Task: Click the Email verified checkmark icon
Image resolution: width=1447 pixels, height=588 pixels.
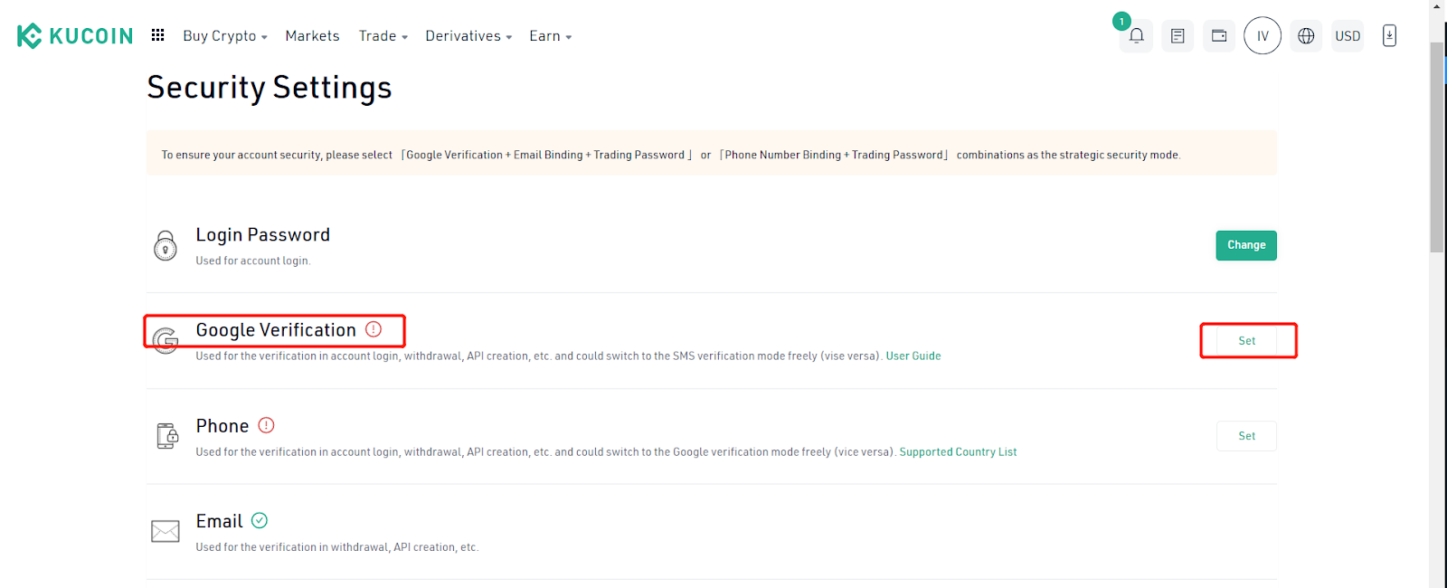Action: tap(260, 520)
